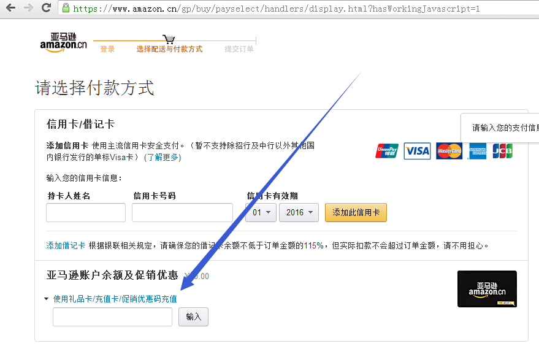Viewport: 539px width, 346px height.
Task: Click the browser address bar URL
Action: click(277, 9)
